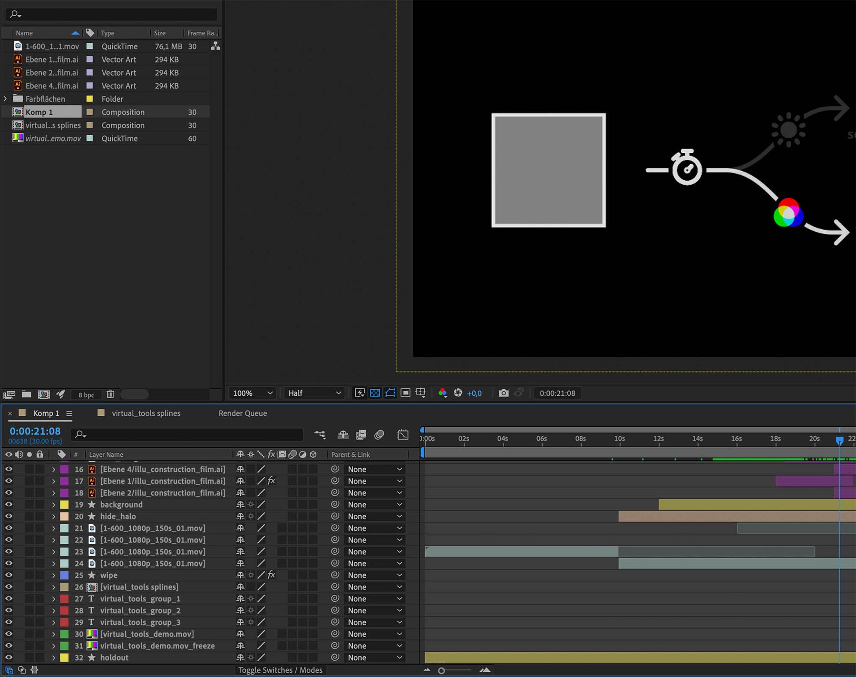Click the timeline zoom slider handle

[441, 670]
